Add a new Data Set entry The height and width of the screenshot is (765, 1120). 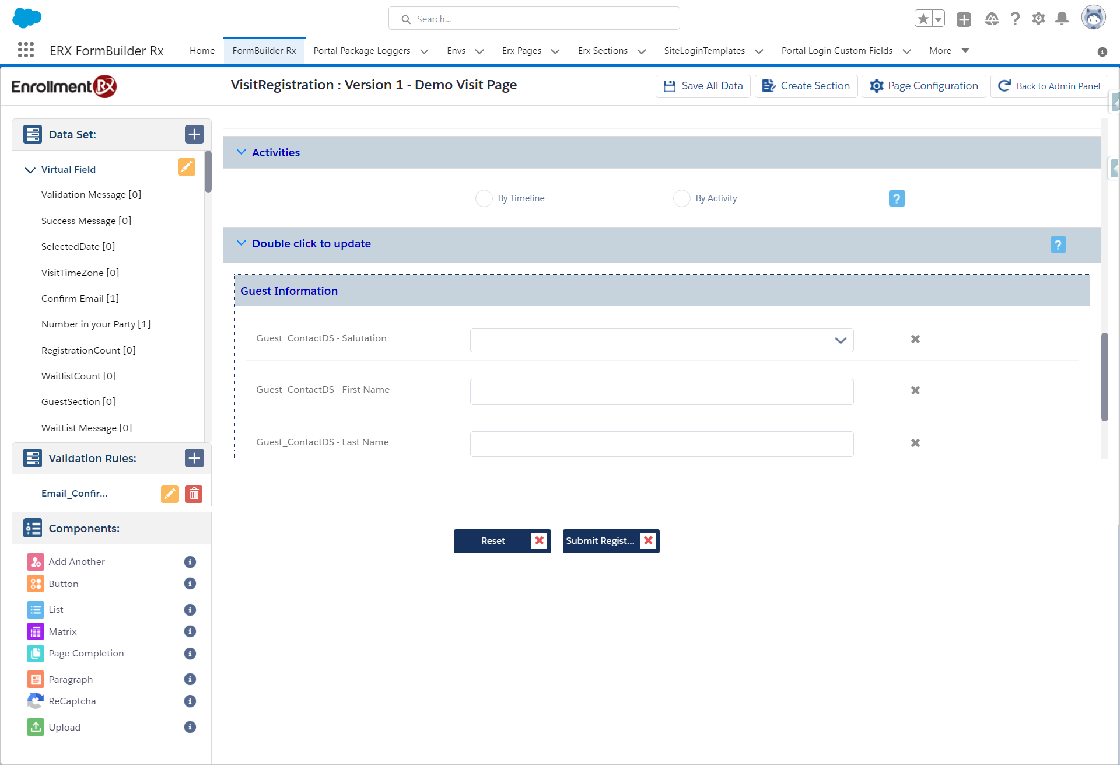pos(194,134)
